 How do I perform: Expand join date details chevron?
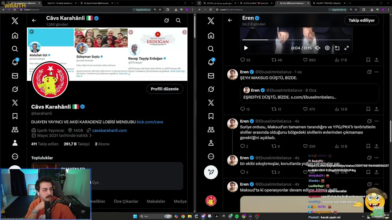click(x=90, y=136)
